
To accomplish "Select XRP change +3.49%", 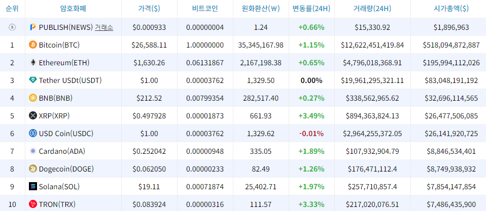I will click(311, 116).
